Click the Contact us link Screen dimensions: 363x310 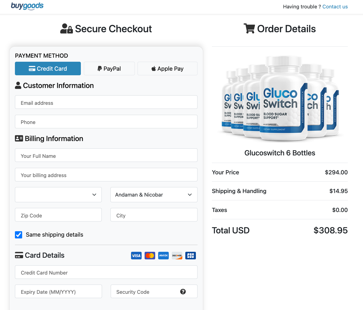[335, 7]
